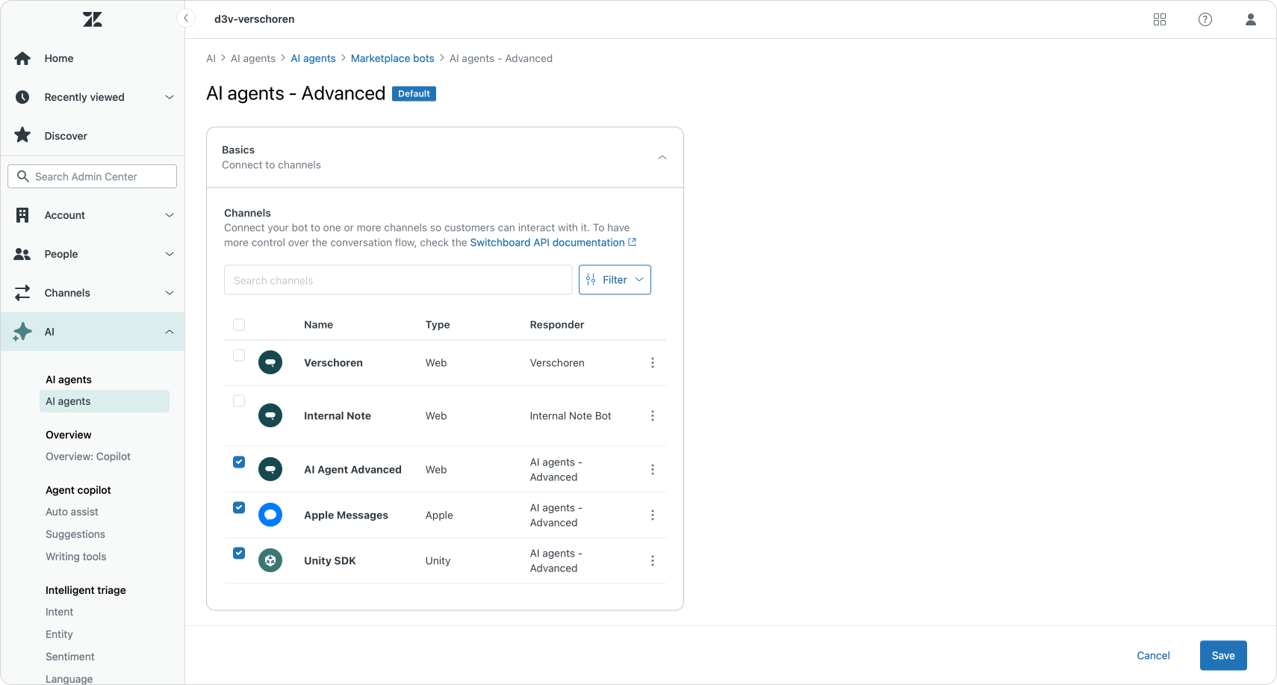
Task: Click the Discover star icon
Action: tap(22, 135)
